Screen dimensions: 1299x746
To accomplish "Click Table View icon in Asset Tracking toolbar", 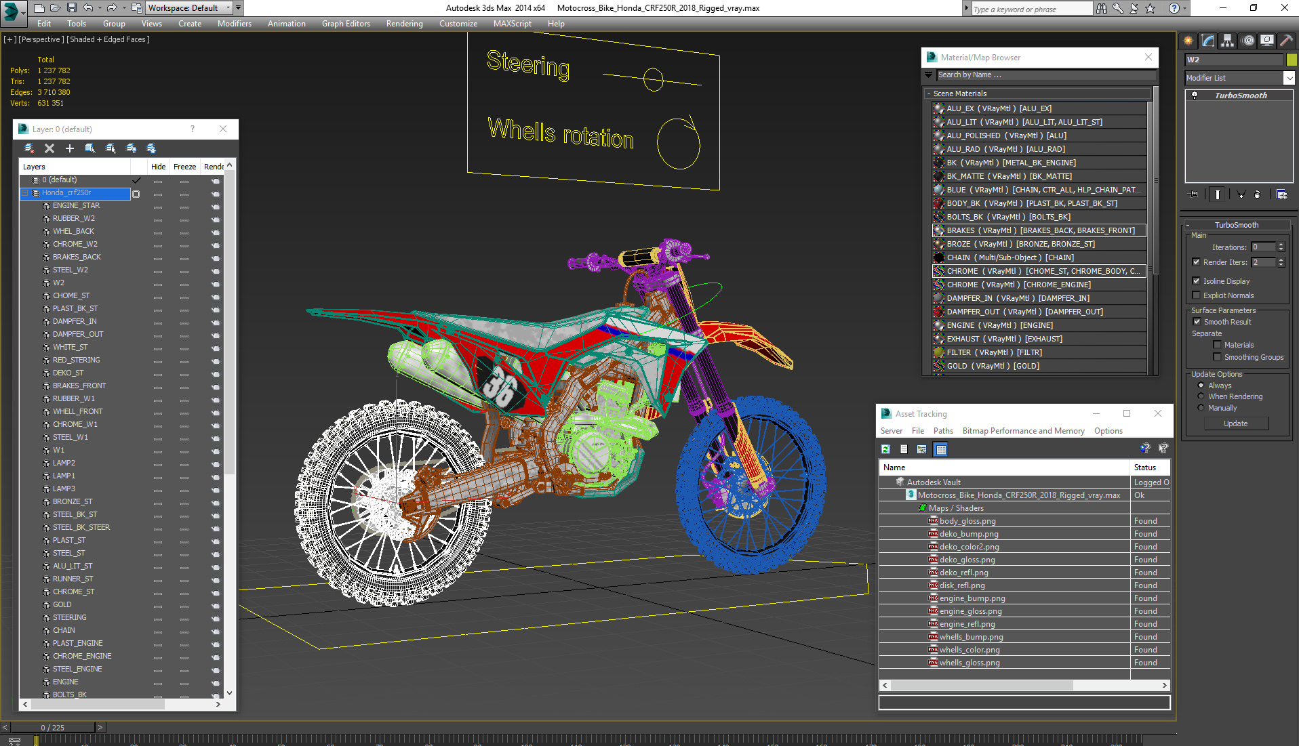I will click(940, 449).
